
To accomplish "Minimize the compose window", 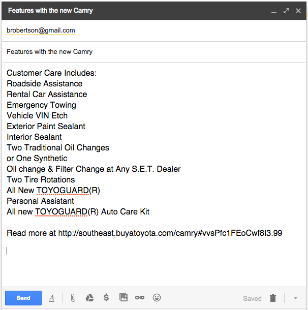I will [274, 13].
